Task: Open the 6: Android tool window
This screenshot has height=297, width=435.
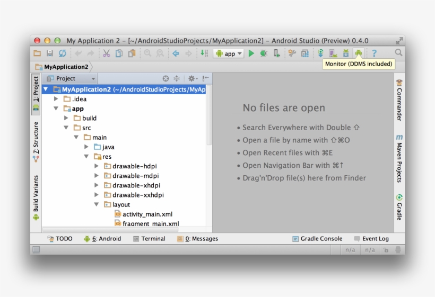Action: coord(102,239)
